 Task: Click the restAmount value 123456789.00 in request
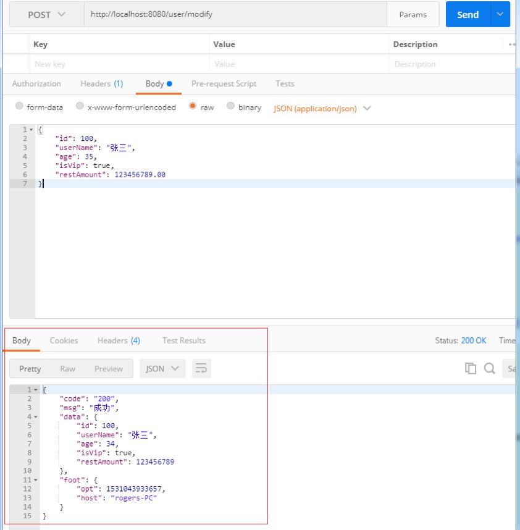[x=140, y=175]
